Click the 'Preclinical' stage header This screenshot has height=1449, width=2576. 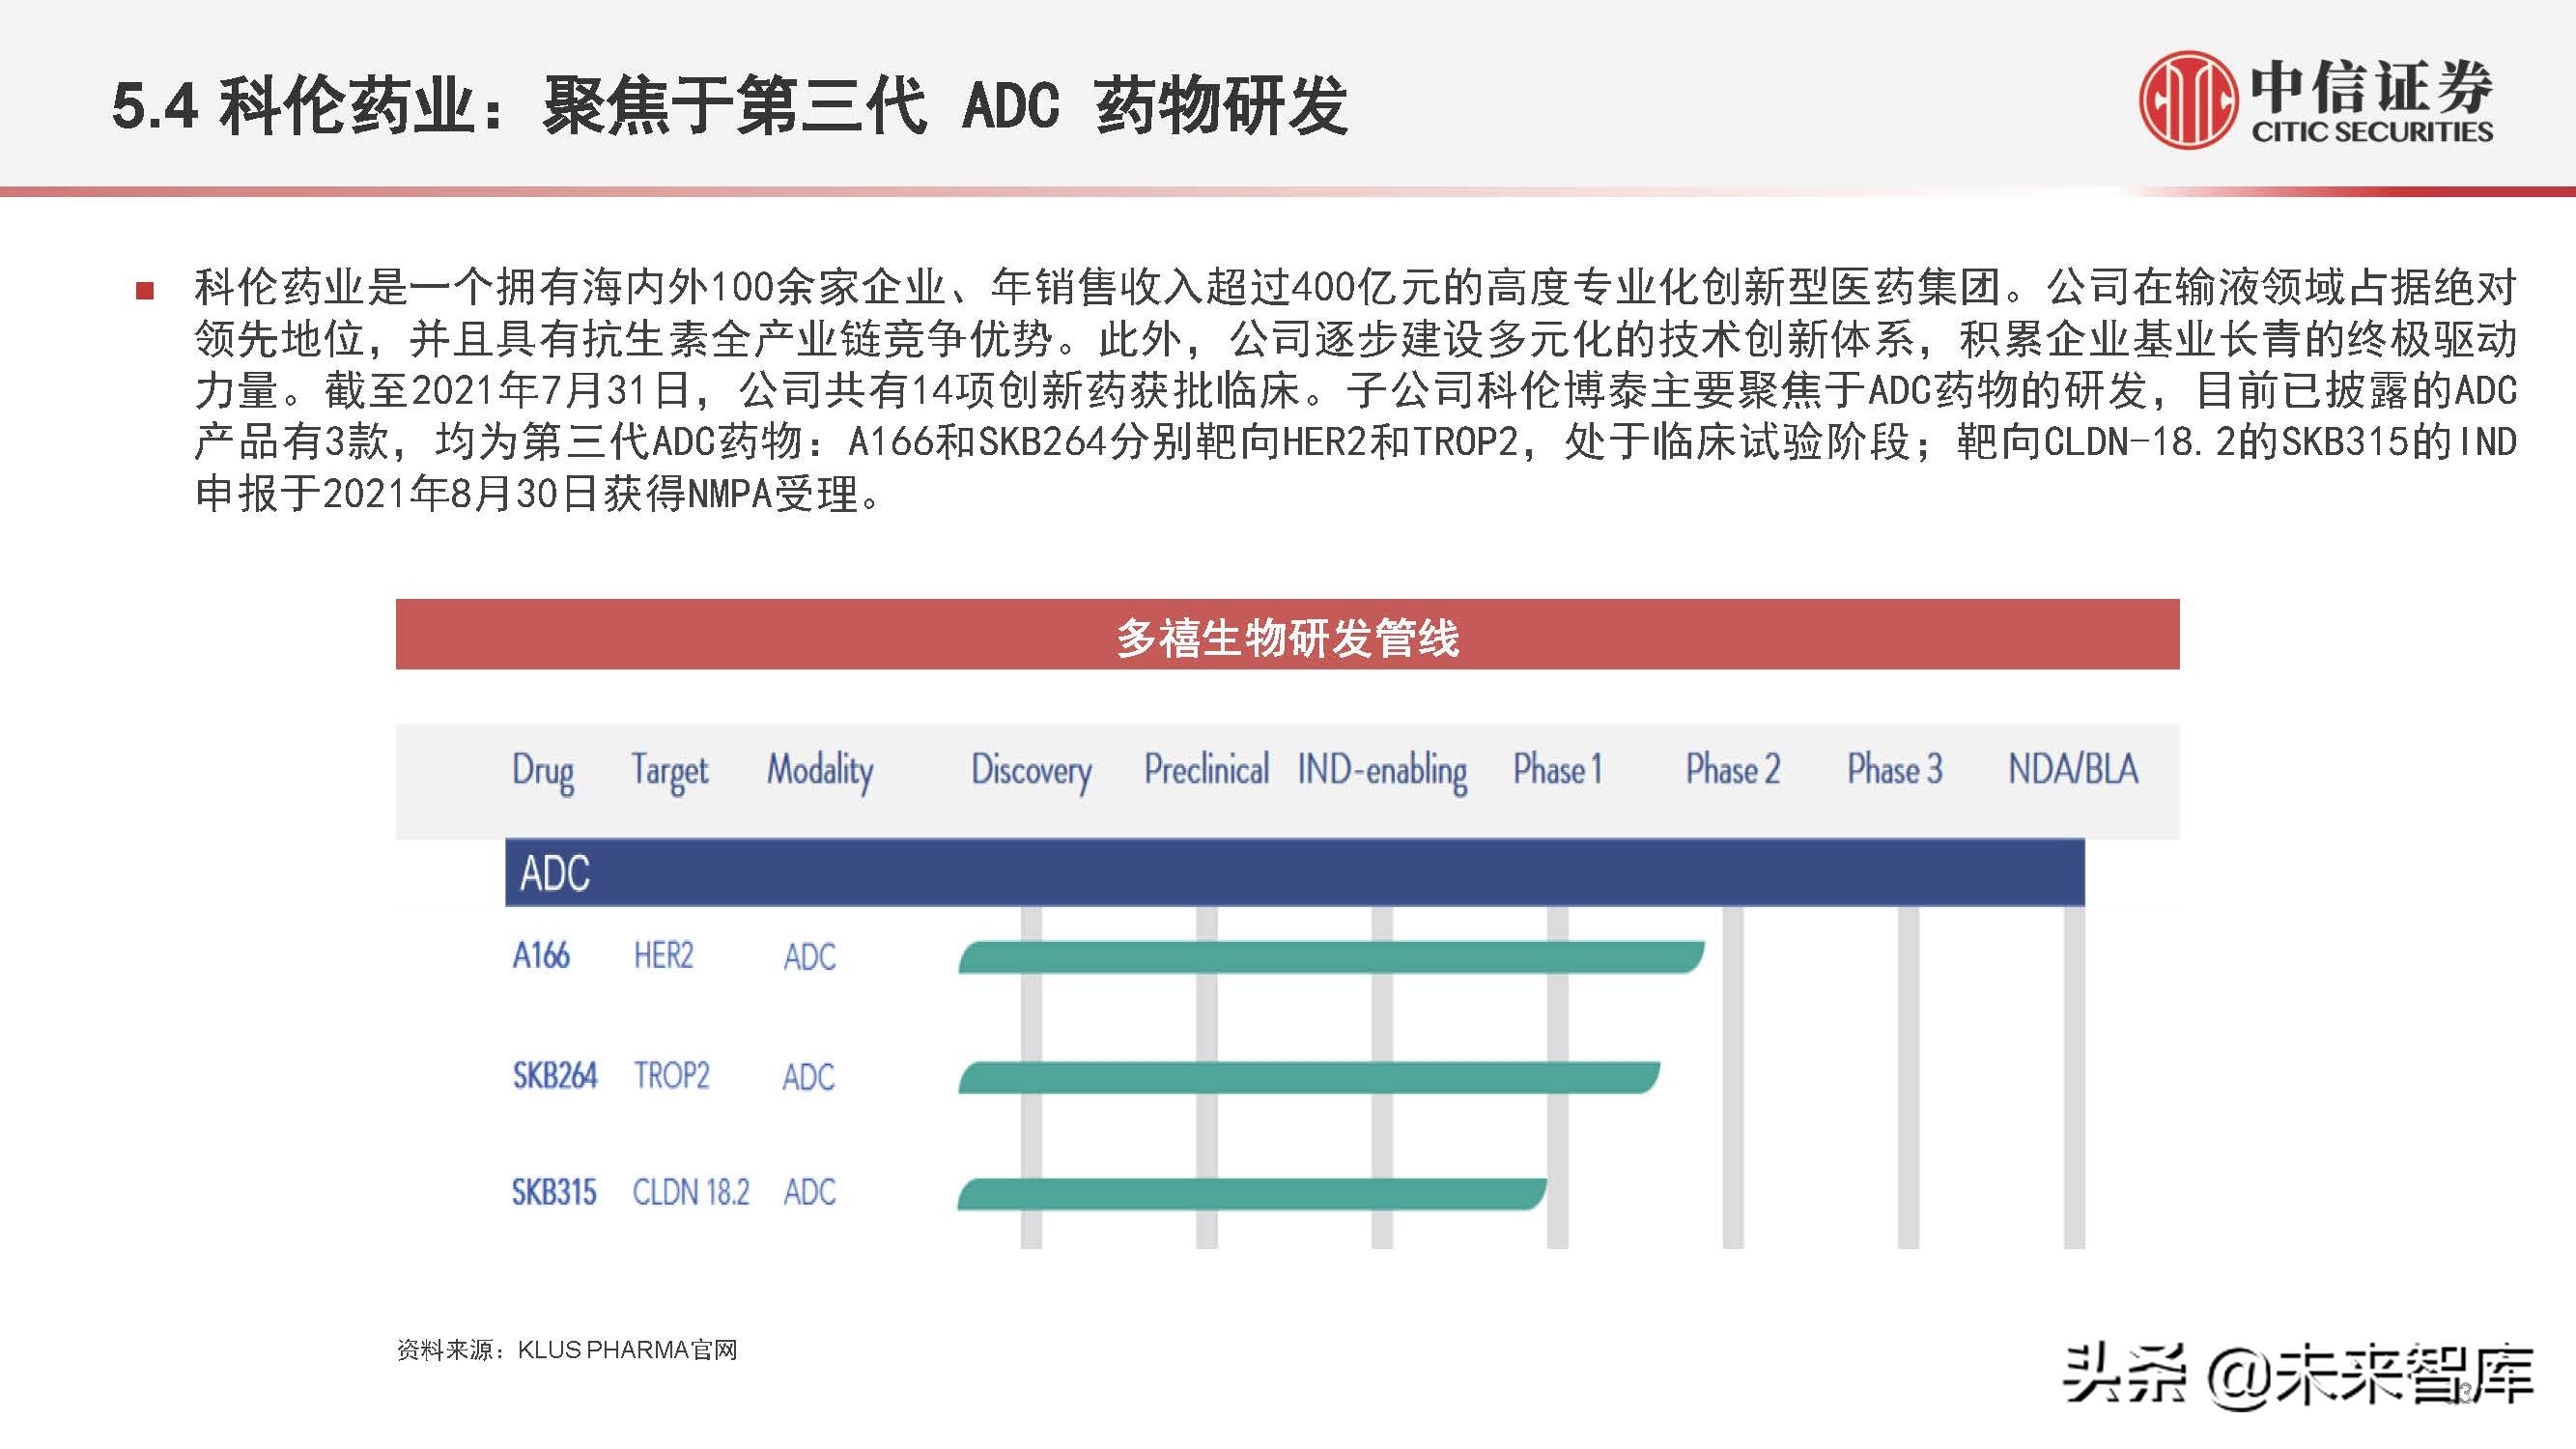1207,770
